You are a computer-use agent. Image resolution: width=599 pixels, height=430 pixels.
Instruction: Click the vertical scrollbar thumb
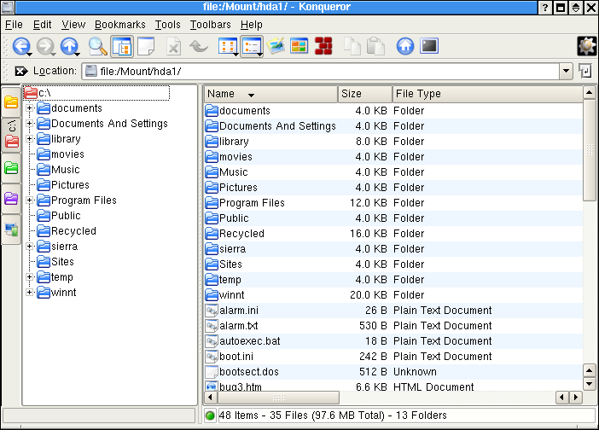(590, 150)
